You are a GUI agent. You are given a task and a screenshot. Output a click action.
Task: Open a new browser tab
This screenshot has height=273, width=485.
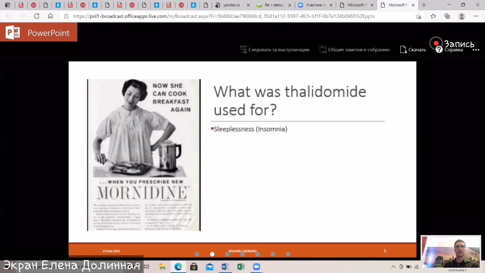(424, 5)
